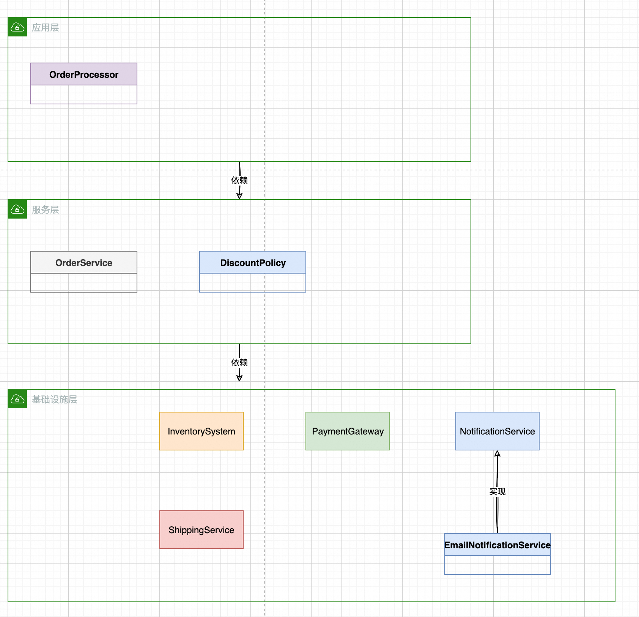
Task: Click the cloud icon of 基础设施层 group
Action: [x=17, y=399]
